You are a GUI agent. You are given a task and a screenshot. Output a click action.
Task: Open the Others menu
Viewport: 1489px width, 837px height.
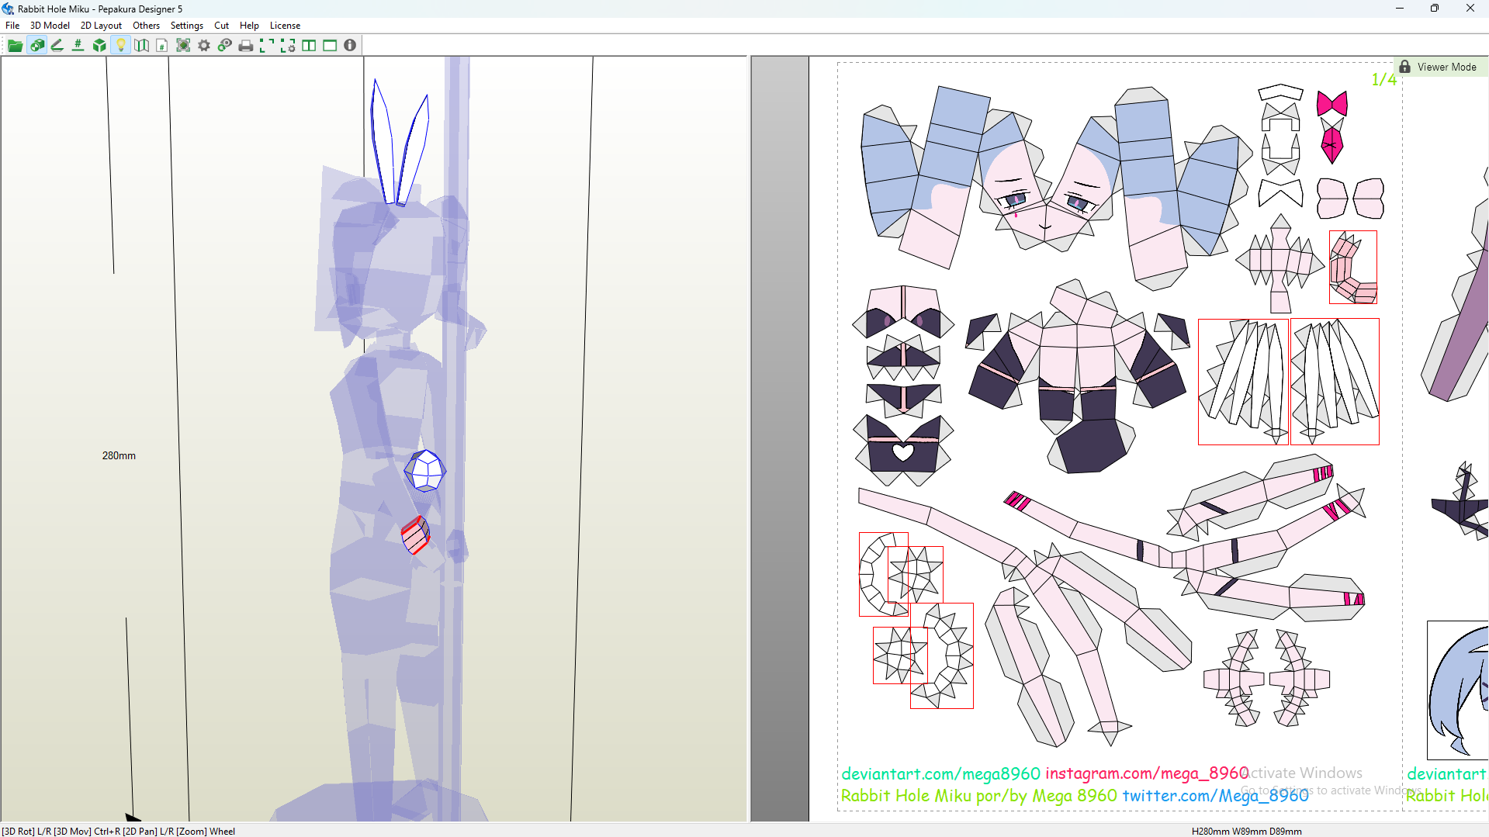point(146,26)
